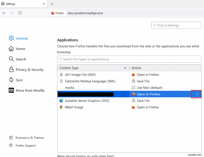Open the highlighted Action dropdown arrow

(x=196, y=94)
